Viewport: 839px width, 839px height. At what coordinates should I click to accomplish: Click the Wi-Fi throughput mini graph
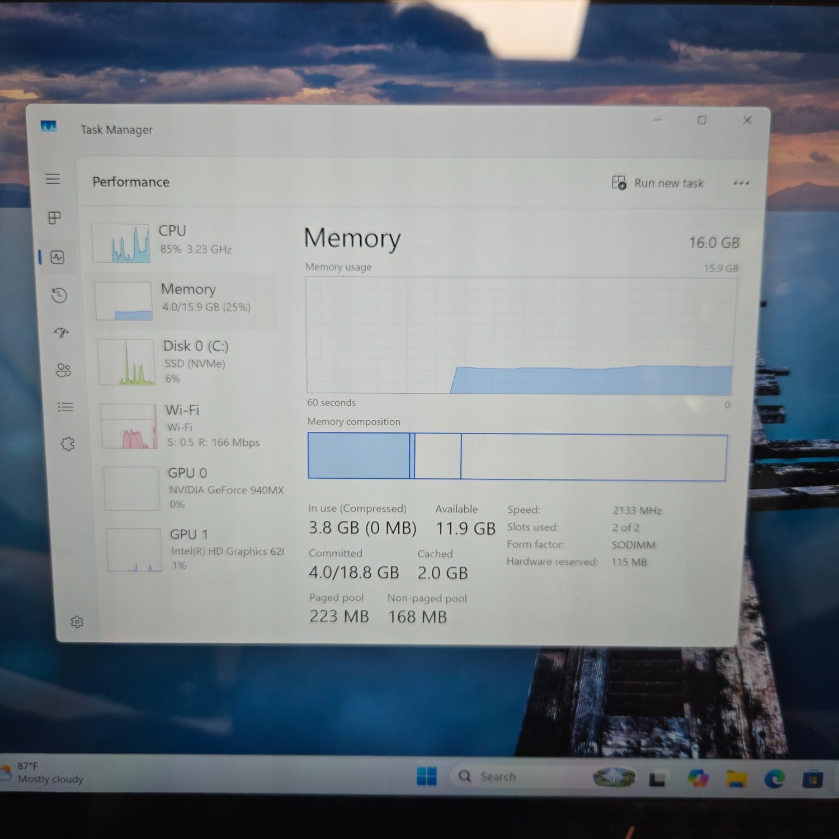129,426
